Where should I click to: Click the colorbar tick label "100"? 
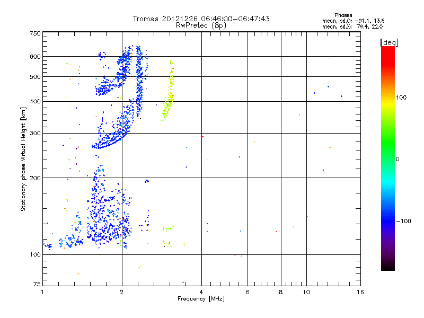pyautogui.click(x=401, y=98)
